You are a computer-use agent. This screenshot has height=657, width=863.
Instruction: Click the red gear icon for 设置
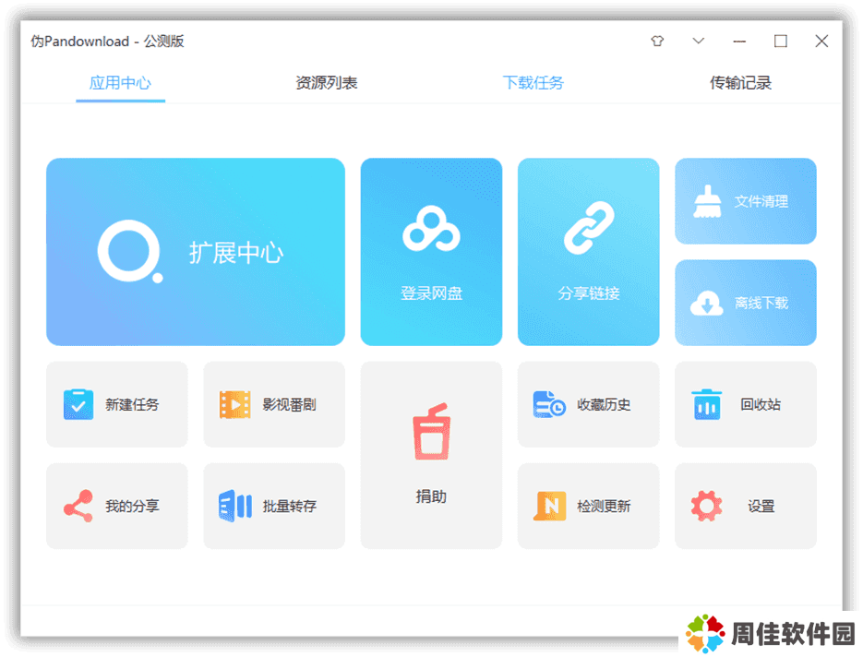tap(707, 506)
